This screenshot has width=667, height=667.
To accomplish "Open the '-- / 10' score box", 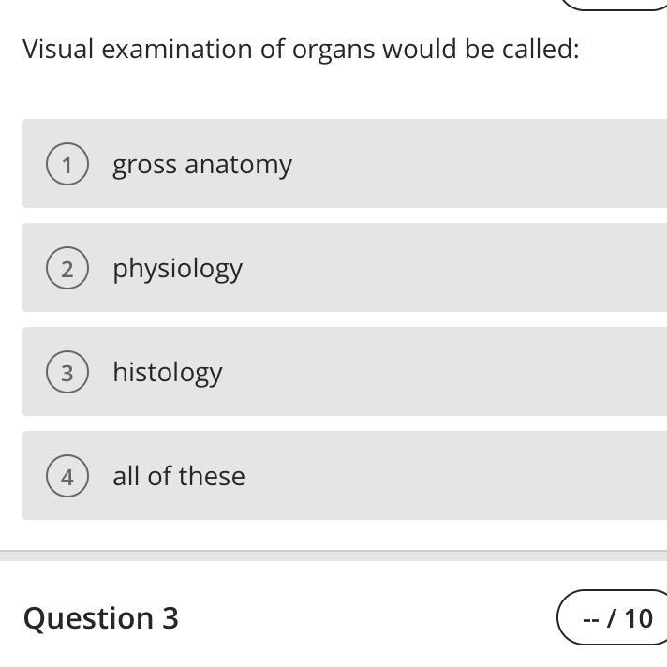I will (614, 618).
